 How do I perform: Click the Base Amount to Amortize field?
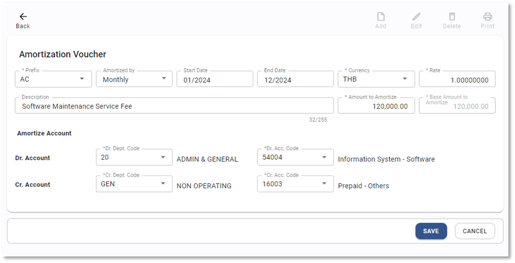[x=457, y=106]
